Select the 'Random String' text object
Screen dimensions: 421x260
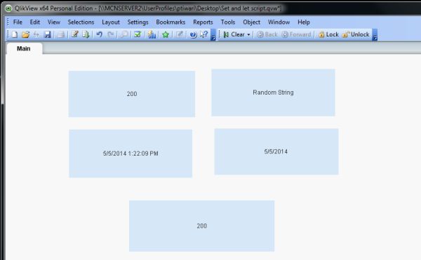[273, 93]
